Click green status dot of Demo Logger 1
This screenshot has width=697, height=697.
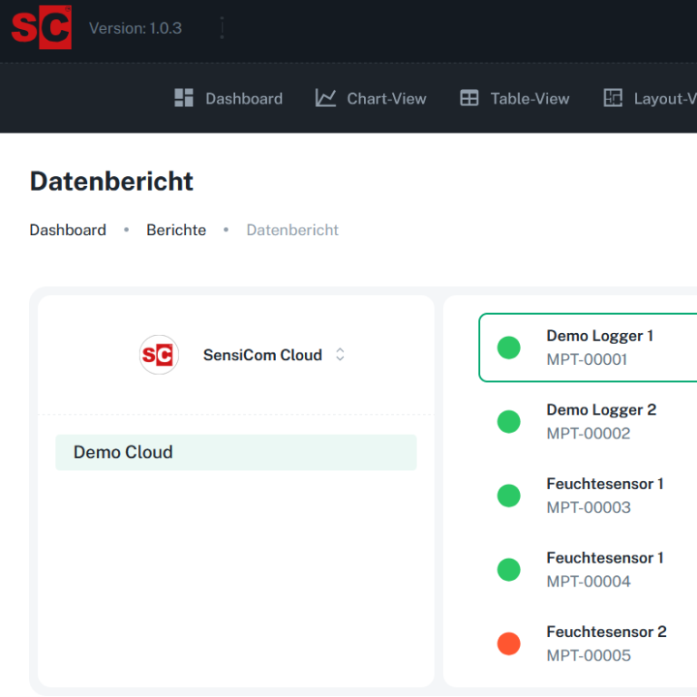[509, 348]
